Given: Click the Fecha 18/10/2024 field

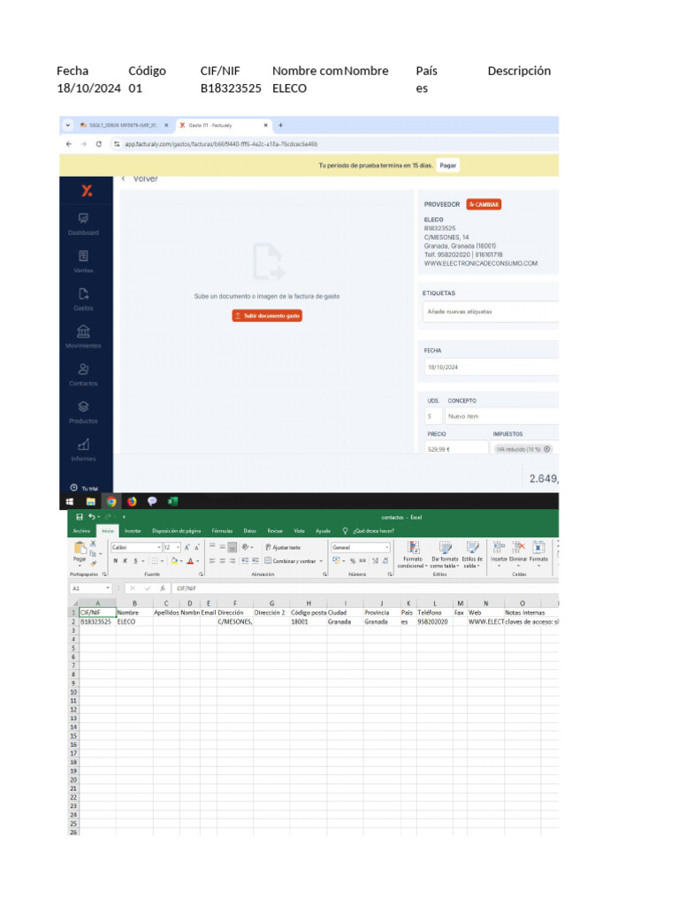Looking at the screenshot, I should [492, 367].
